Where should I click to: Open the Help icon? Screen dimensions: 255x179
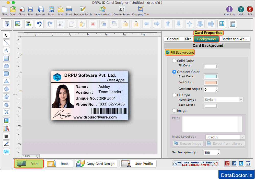click(x=241, y=9)
